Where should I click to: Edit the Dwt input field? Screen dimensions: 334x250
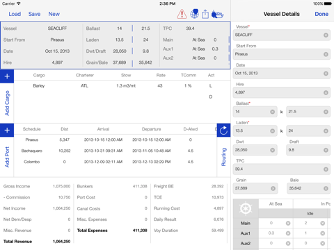[255, 150]
